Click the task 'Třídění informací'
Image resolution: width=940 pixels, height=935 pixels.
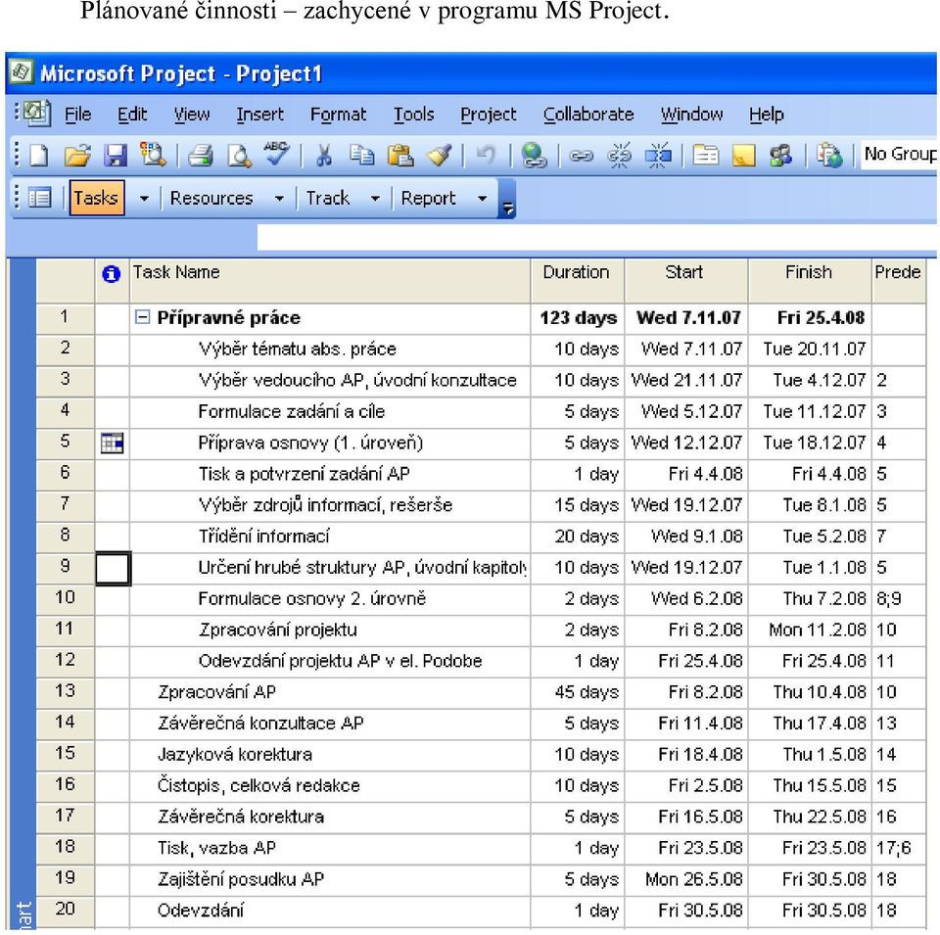[263, 537]
